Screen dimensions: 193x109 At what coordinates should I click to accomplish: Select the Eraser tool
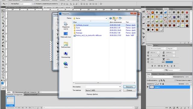[3, 42]
